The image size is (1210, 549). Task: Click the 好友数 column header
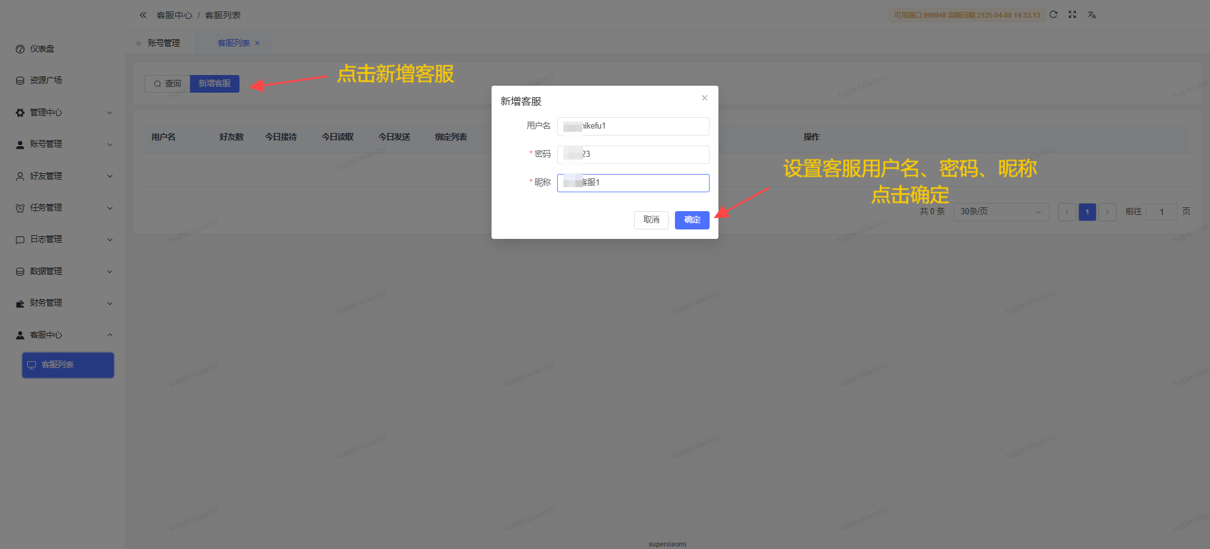231,137
